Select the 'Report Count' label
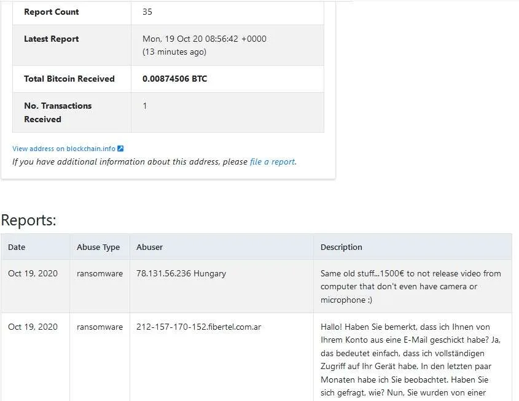519x401 pixels. coord(52,12)
